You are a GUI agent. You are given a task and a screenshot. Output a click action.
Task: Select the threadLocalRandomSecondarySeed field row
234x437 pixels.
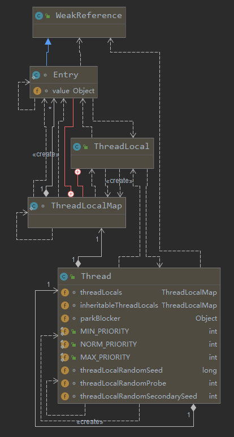[x=139, y=396]
